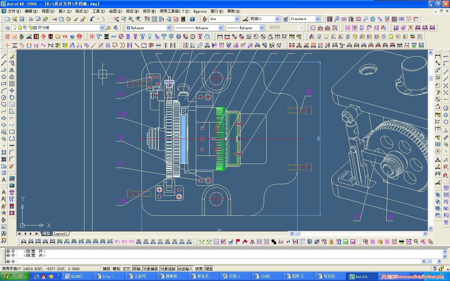The width and height of the screenshot is (450, 281).
Task: Select the Hatch draw tool
Action: point(4,153)
